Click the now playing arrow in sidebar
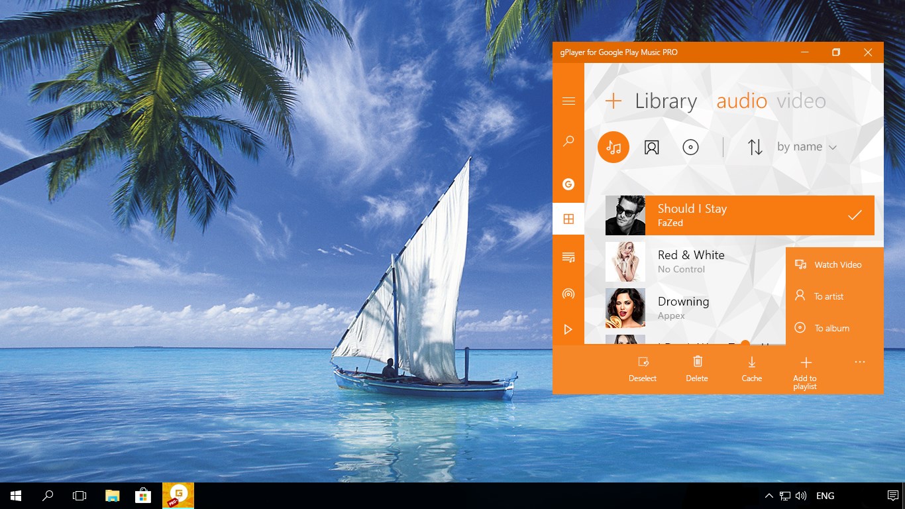905x509 pixels. pos(568,329)
